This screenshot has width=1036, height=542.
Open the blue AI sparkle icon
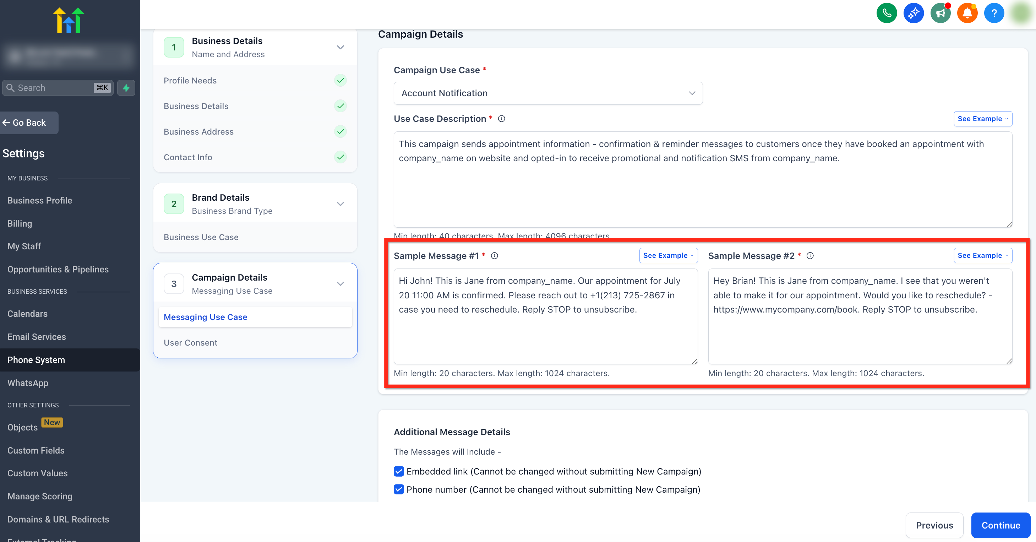click(x=914, y=13)
